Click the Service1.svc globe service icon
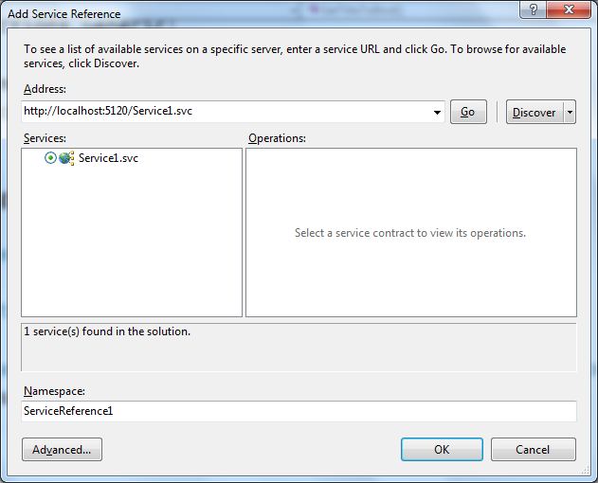The image size is (598, 483). click(x=66, y=158)
